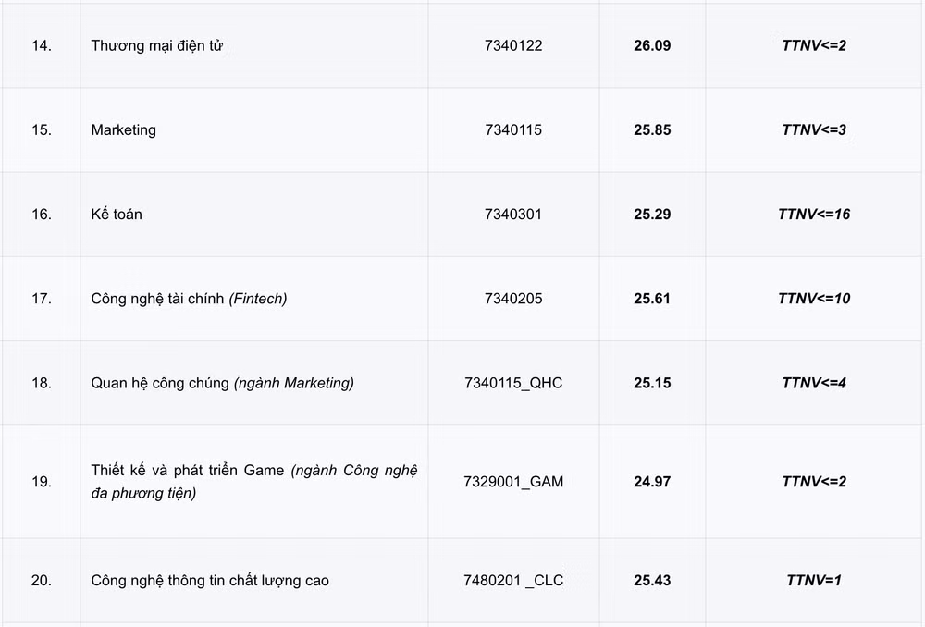
Task: Select code 7340205 cell
Action: click(513, 299)
